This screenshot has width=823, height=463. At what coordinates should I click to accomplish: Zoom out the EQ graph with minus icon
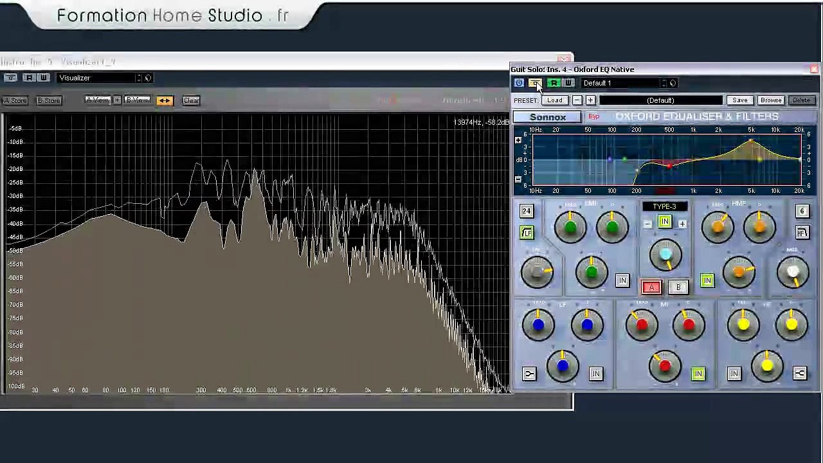click(x=518, y=179)
